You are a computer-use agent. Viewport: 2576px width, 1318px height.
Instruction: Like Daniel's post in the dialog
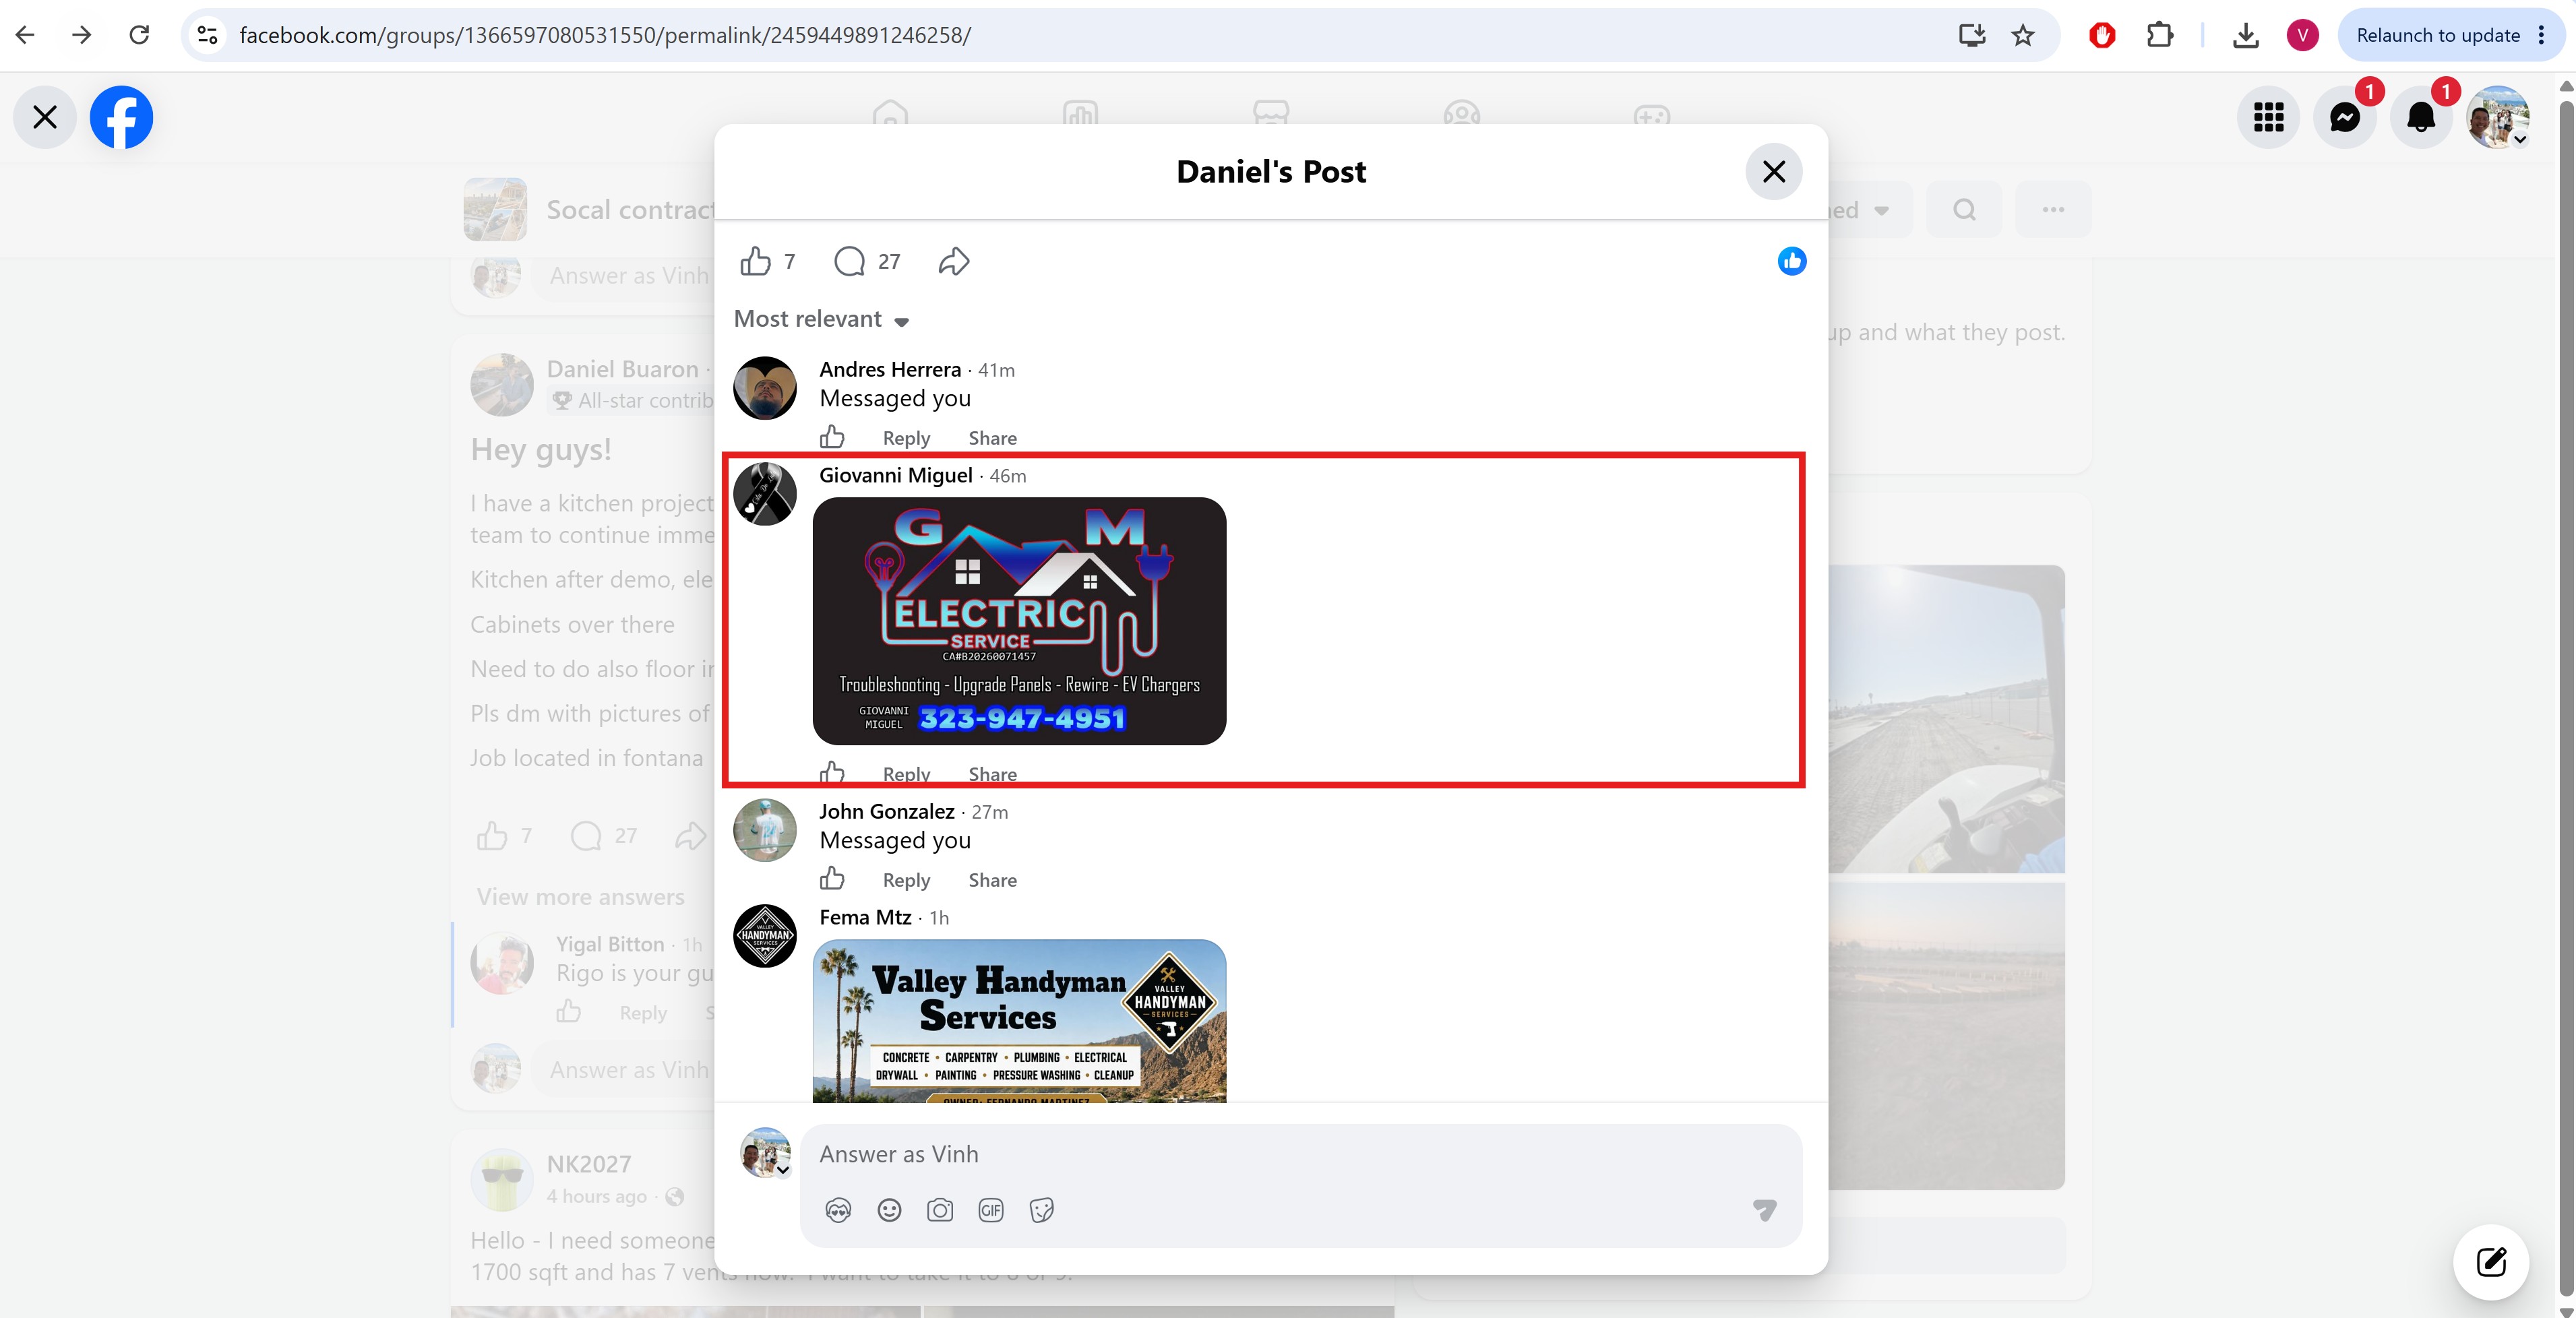755,261
